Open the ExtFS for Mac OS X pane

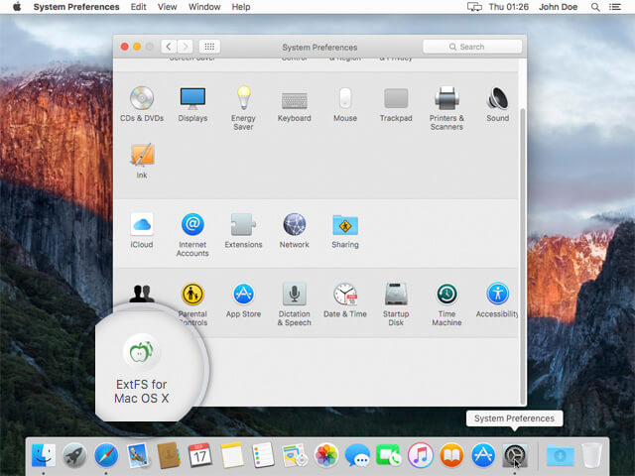(x=142, y=352)
